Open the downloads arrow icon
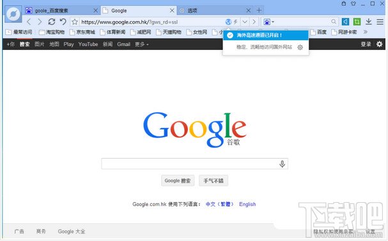388x241 pixels. coord(368,22)
